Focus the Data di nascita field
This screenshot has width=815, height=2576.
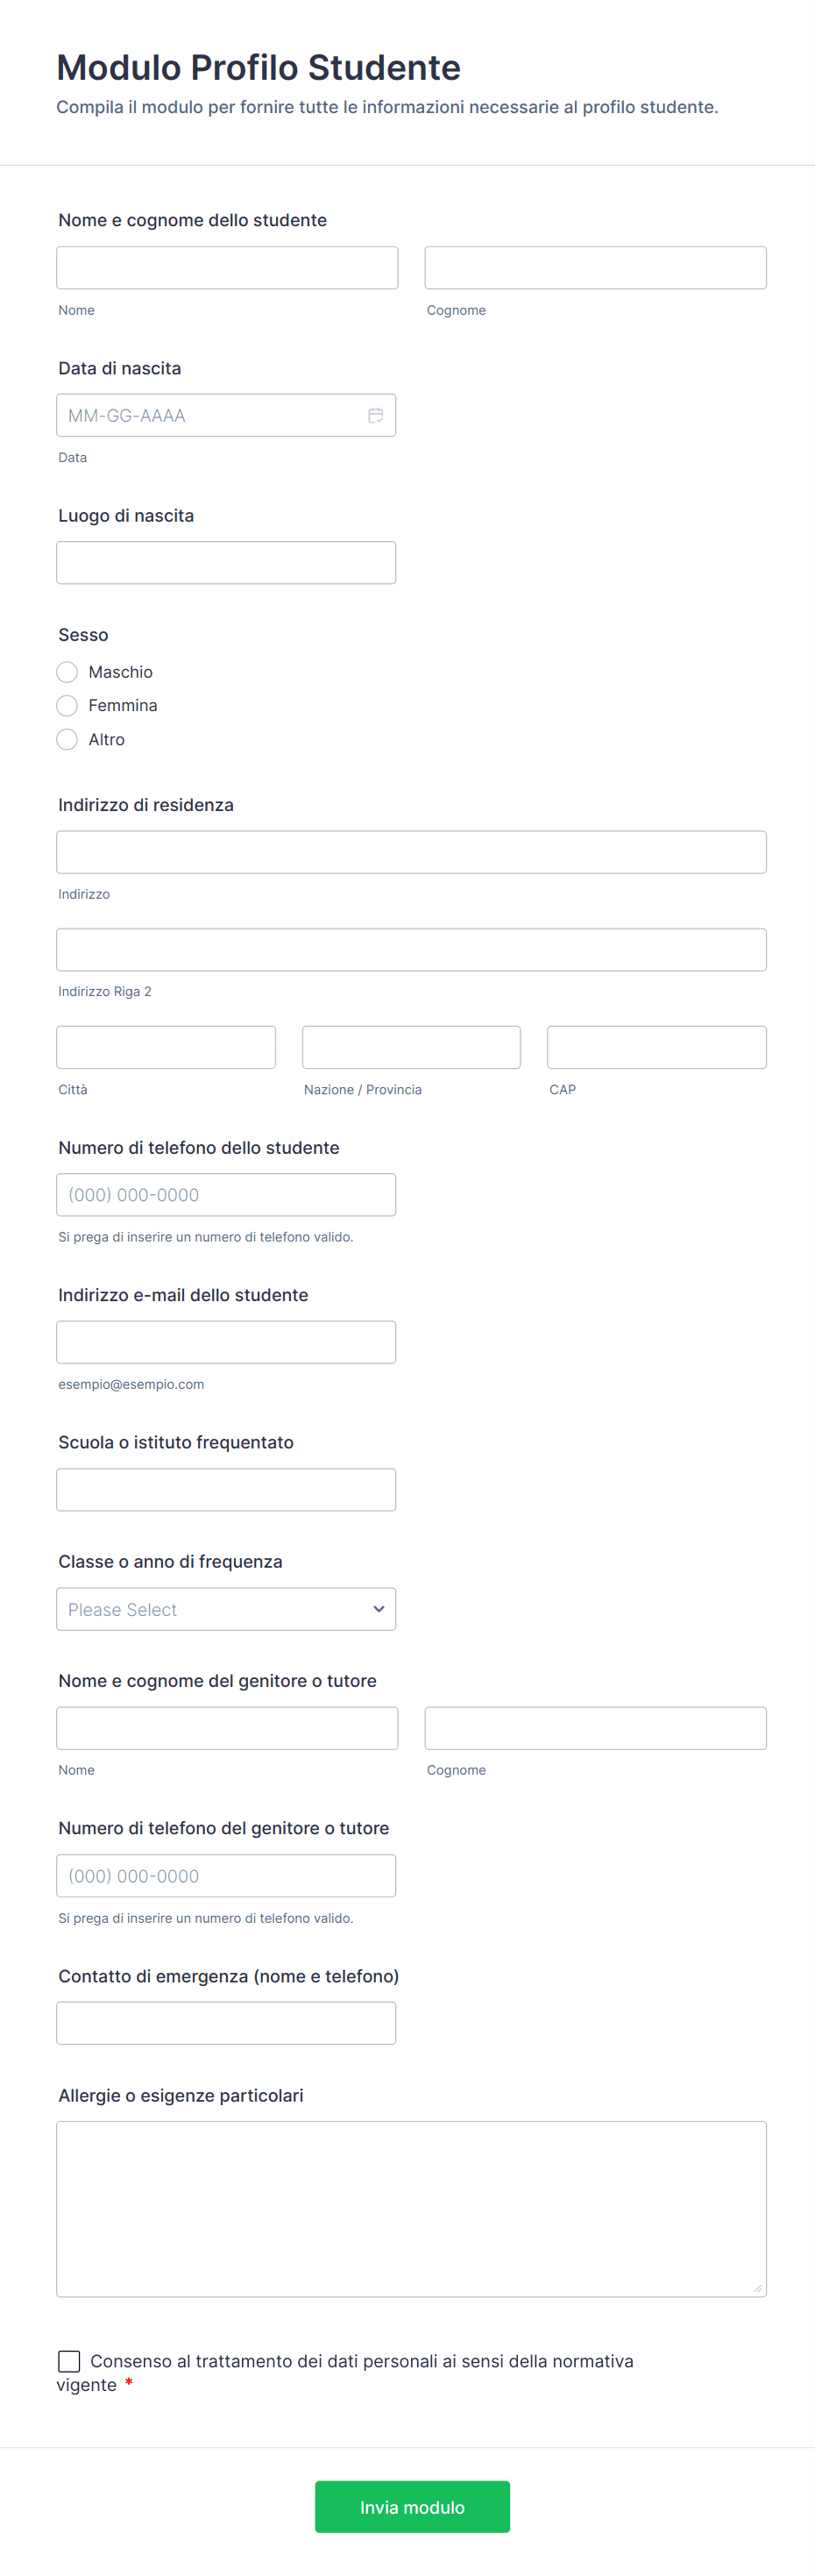210,415
